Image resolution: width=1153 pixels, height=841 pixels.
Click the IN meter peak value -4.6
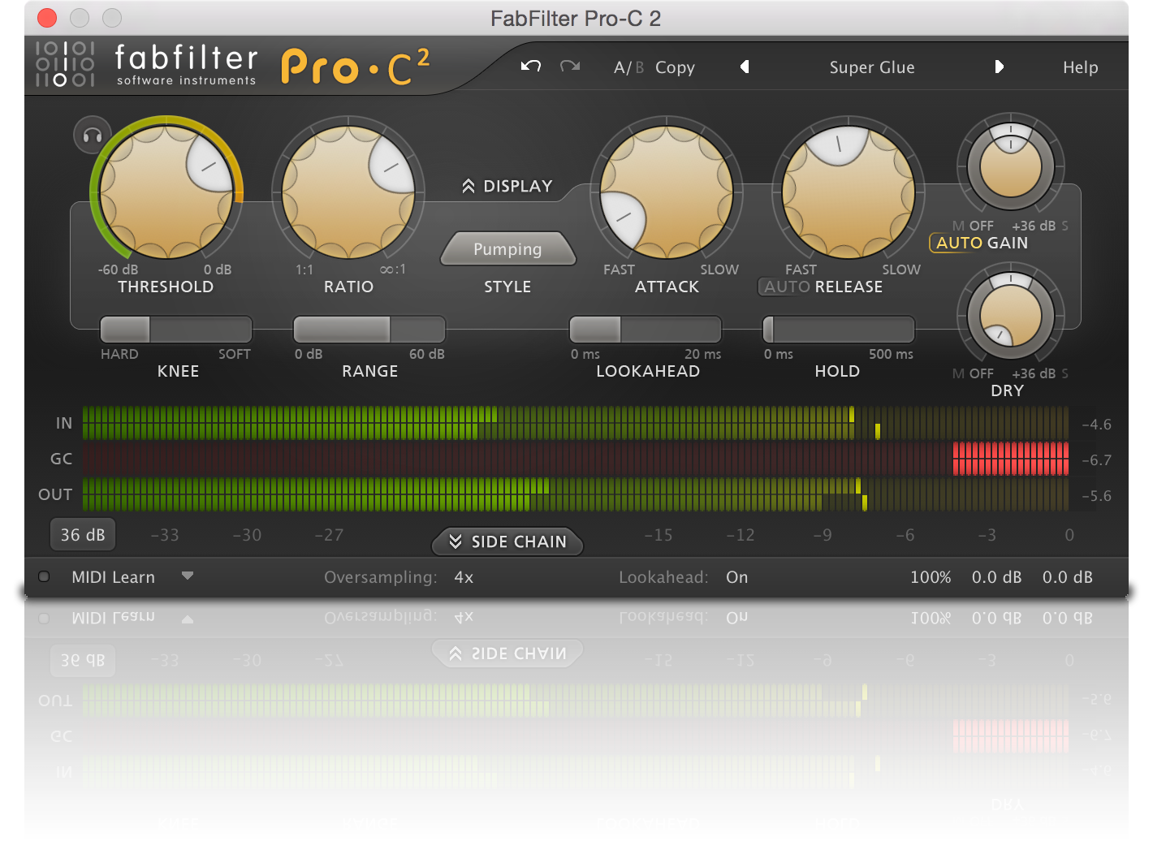click(x=1096, y=425)
